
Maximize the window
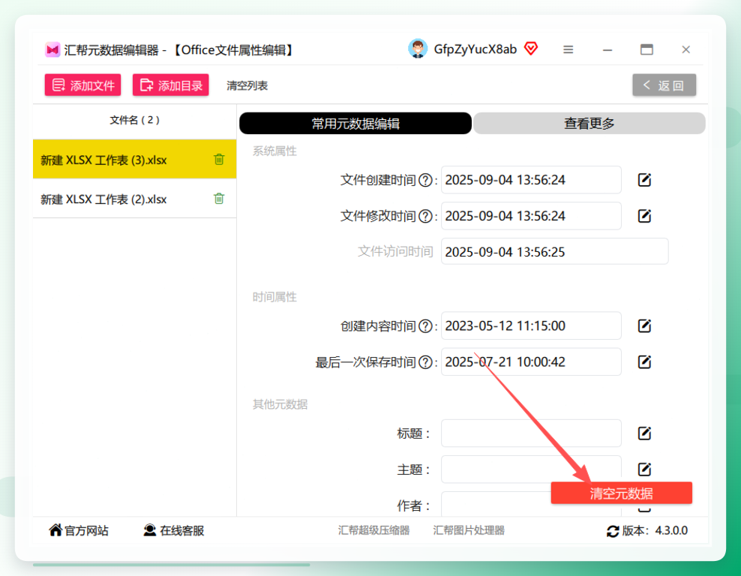pos(647,49)
